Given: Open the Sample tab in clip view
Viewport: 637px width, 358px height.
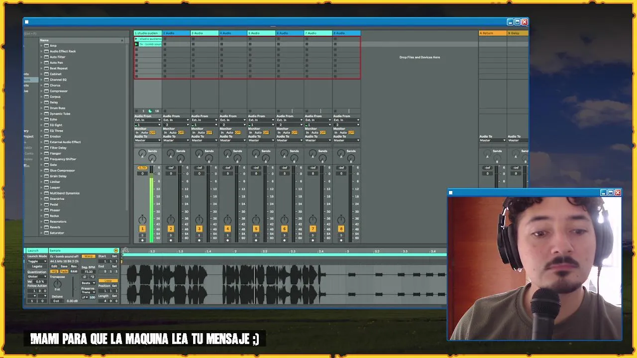Looking at the screenshot, I should click(55, 251).
